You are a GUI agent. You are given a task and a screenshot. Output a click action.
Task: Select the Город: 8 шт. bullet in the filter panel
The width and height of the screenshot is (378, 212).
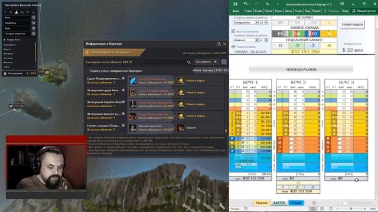(5, 39)
